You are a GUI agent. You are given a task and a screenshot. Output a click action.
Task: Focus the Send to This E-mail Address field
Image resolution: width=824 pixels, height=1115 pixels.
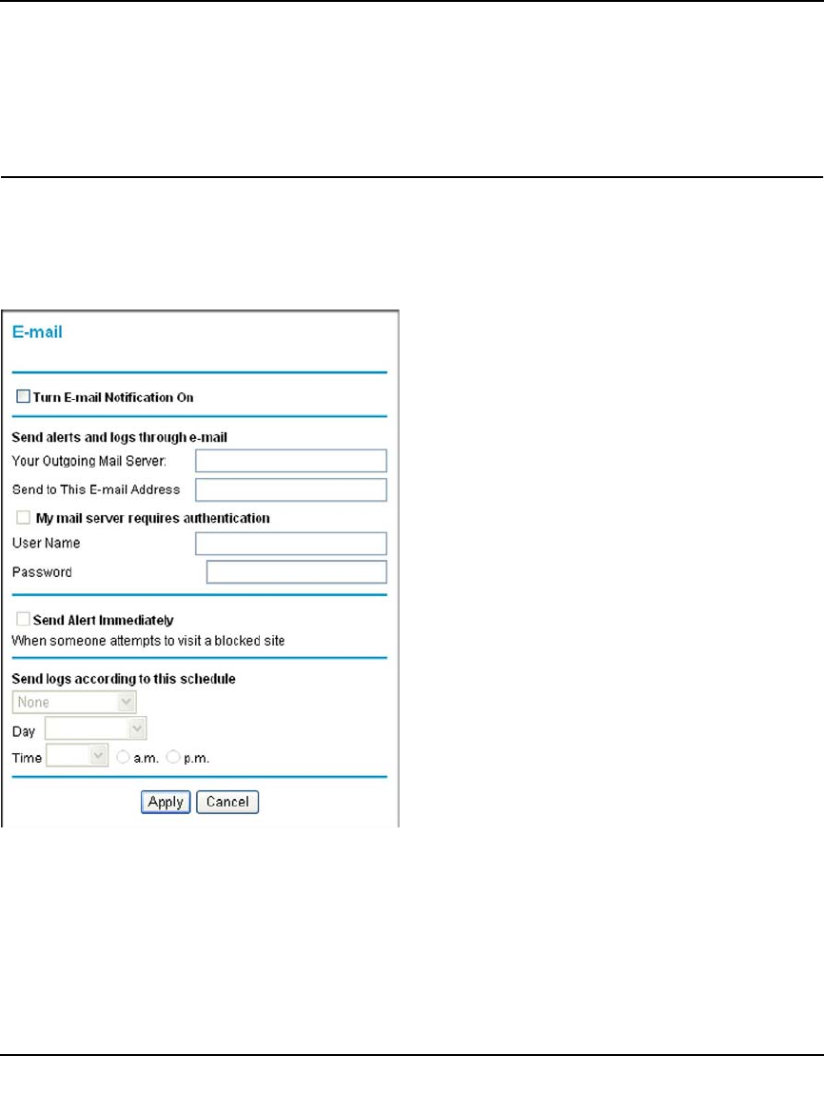(291, 490)
